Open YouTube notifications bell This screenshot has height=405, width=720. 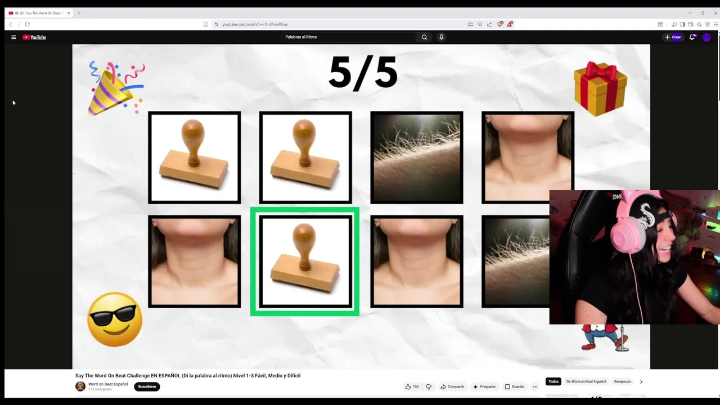692,37
